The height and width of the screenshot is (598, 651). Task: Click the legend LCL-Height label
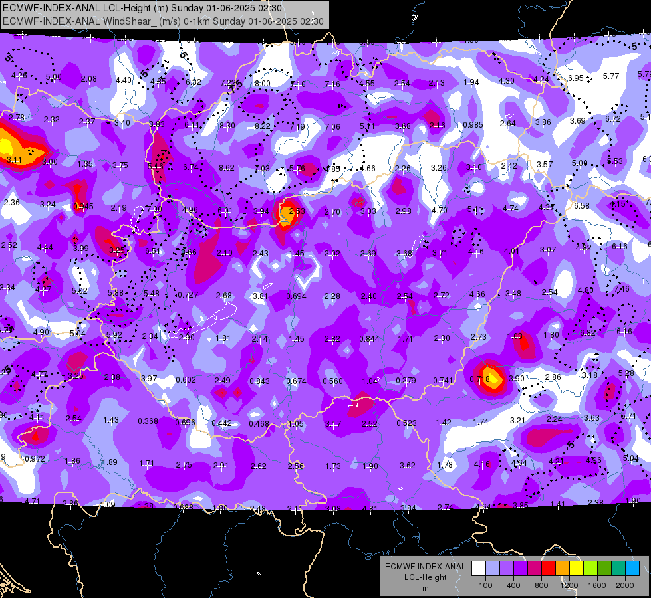click(x=425, y=577)
